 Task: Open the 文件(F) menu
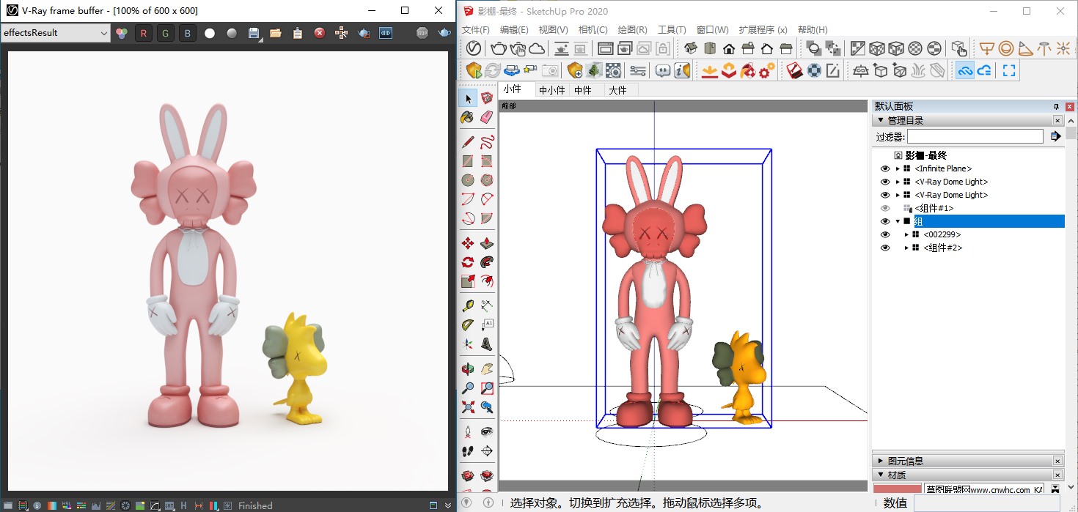(x=475, y=30)
